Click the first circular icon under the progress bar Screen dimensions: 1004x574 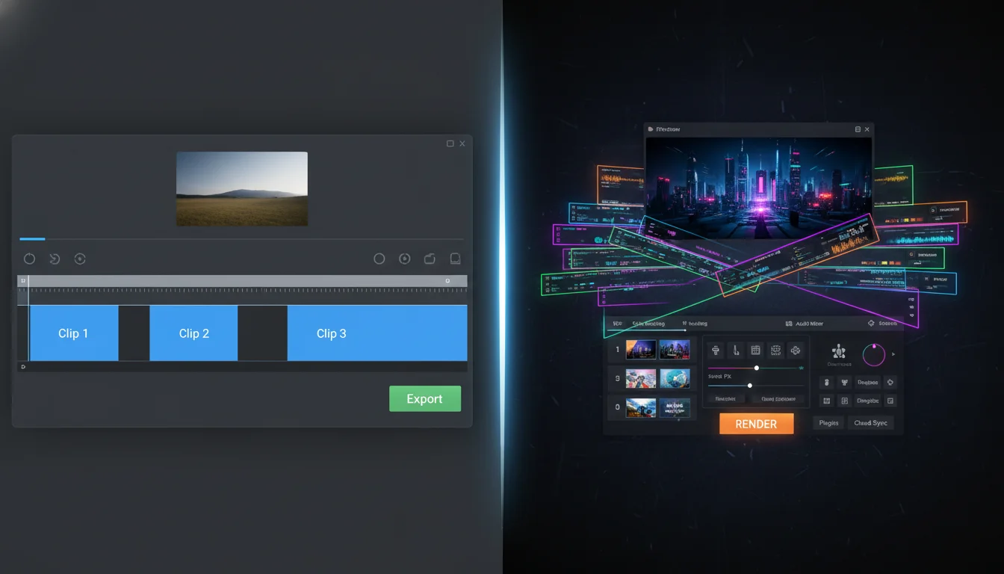[29, 259]
